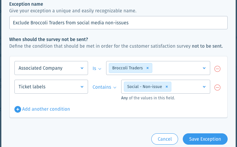Viewport: 237px width, 147px height.
Task: Remove the Associated Company condition row
Action: pos(217,69)
